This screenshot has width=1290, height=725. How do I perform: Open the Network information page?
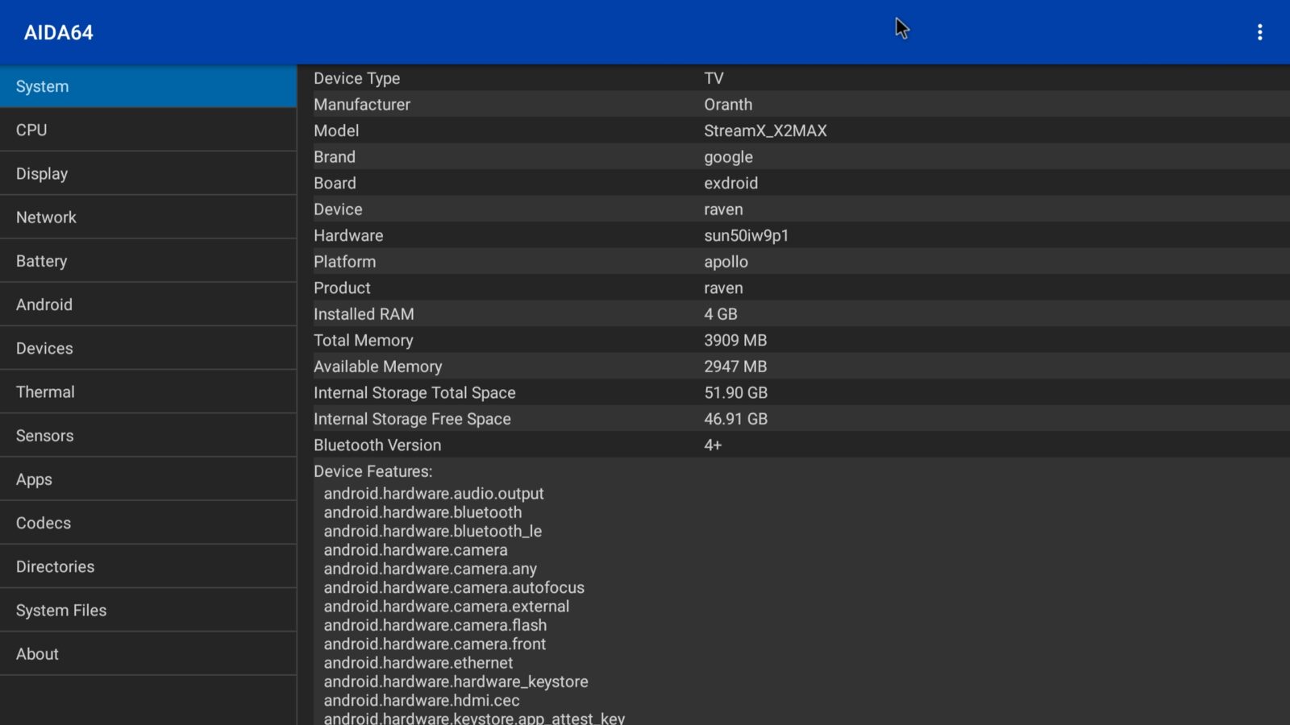[148, 217]
